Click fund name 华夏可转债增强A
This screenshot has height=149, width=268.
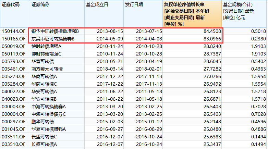pos(49,129)
